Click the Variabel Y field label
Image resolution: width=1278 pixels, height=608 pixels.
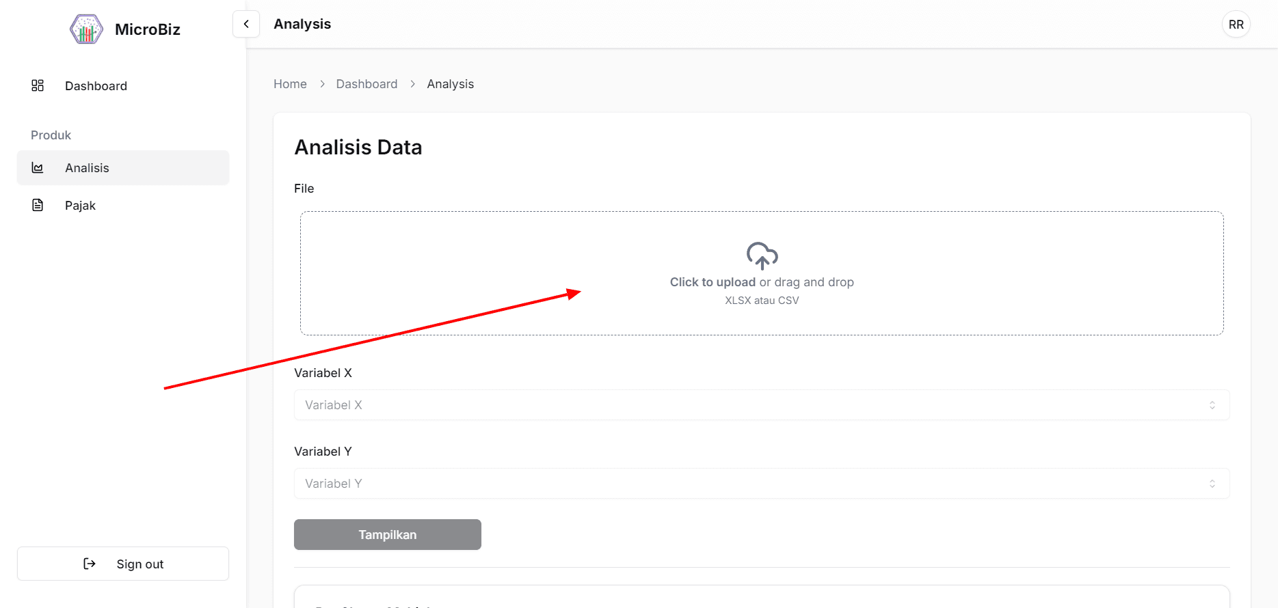(323, 452)
